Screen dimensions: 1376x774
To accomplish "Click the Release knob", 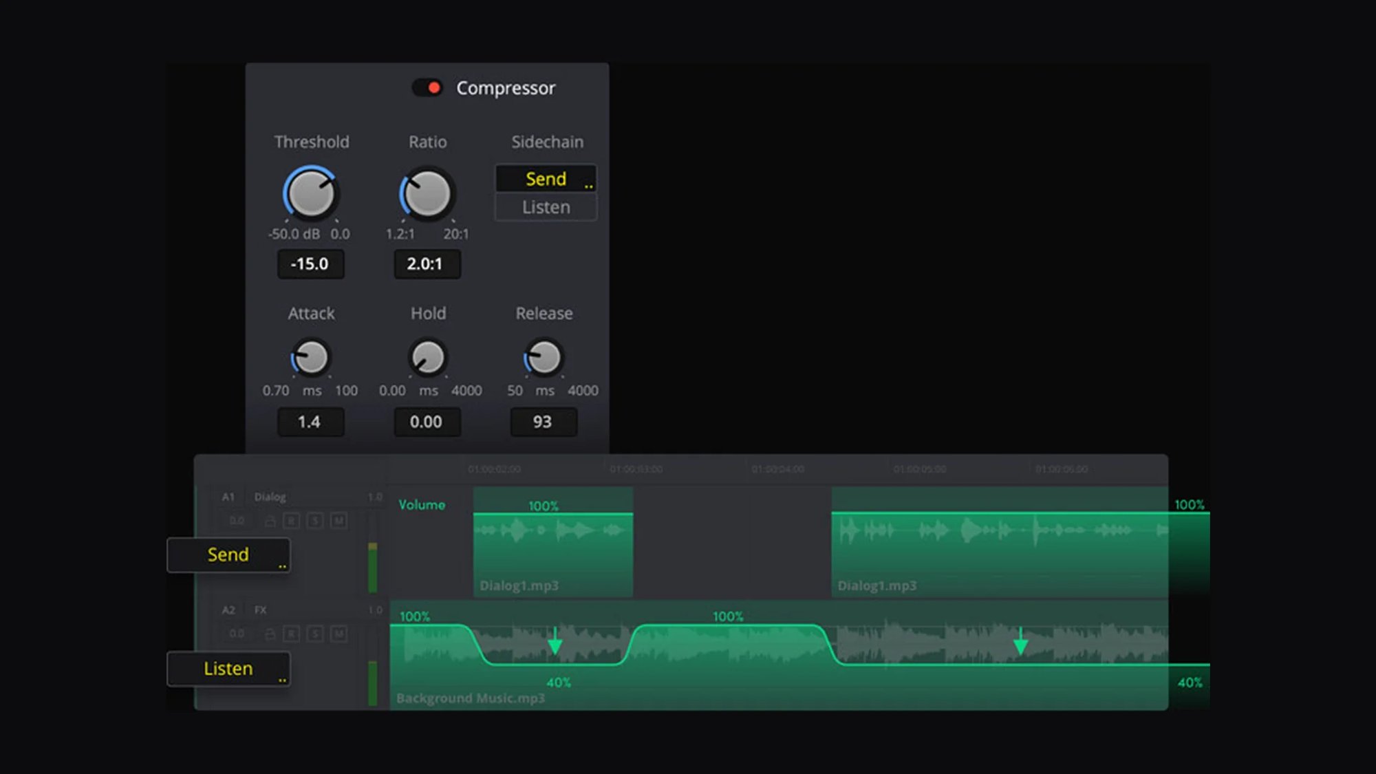I will click(x=544, y=358).
